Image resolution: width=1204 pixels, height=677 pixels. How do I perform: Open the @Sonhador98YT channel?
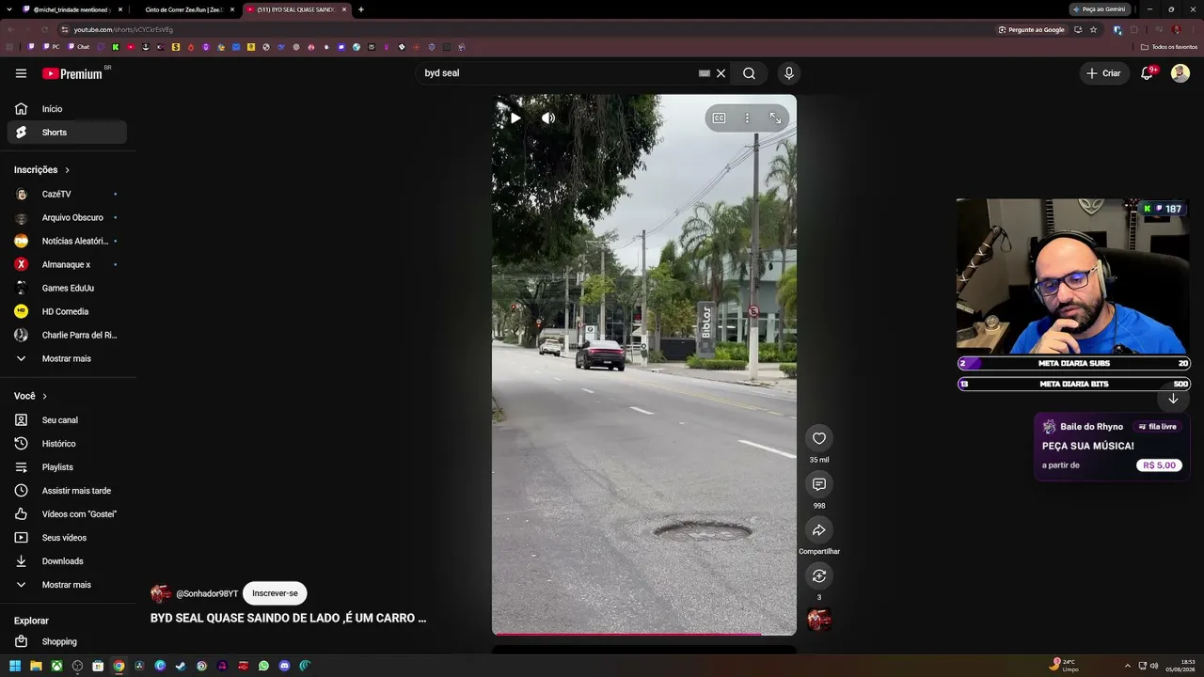pos(207,594)
